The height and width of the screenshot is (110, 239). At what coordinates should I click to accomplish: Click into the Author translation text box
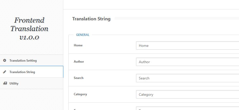187,62
